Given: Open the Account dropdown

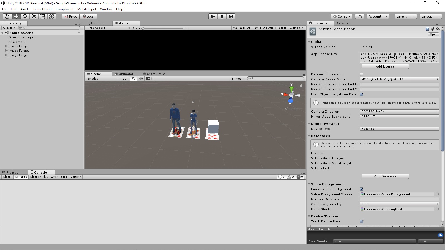Looking at the screenshot, I should tap(378, 16).
